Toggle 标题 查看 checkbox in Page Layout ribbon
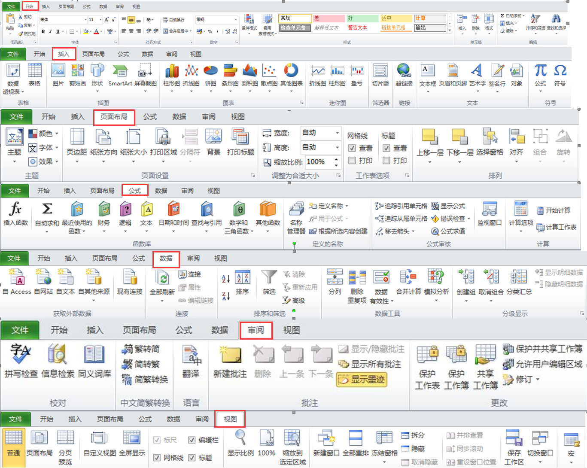587x468 pixels. pos(386,148)
